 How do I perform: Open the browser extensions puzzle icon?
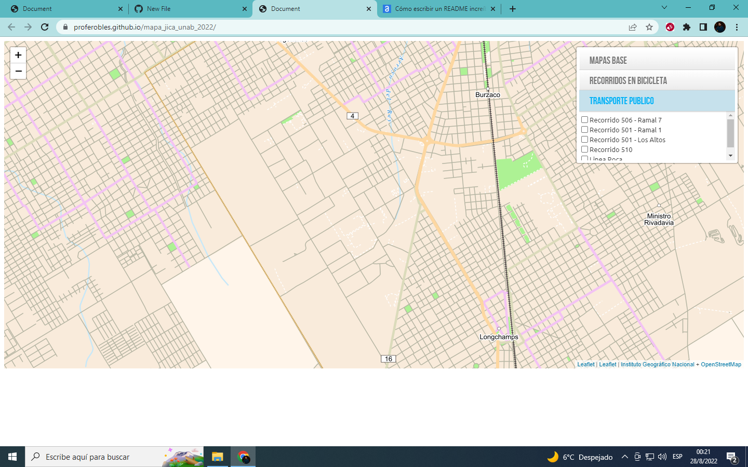coord(687,27)
